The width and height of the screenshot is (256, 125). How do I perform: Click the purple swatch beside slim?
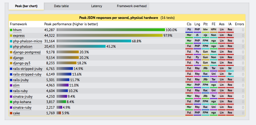(11, 85)
